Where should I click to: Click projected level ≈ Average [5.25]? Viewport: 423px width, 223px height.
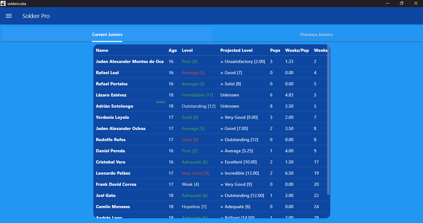(237, 151)
